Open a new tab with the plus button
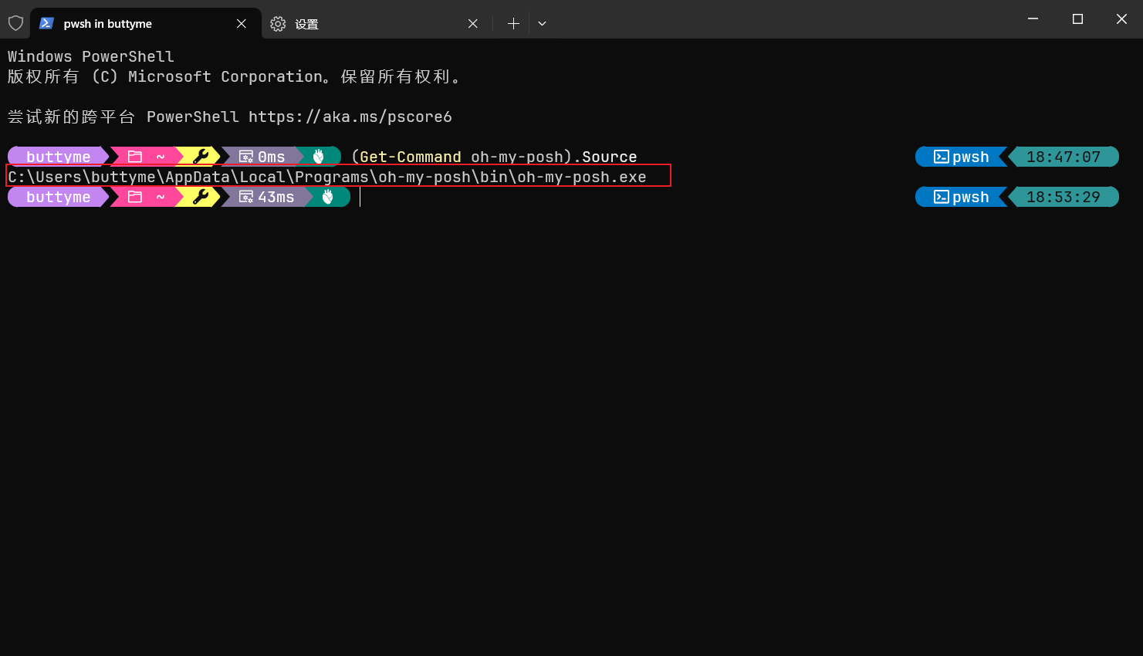This screenshot has height=656, width=1143. [513, 24]
